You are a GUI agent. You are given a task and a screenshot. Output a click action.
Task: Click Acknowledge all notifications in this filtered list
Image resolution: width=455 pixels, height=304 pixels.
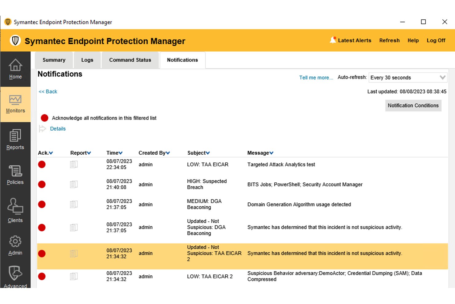point(104,118)
